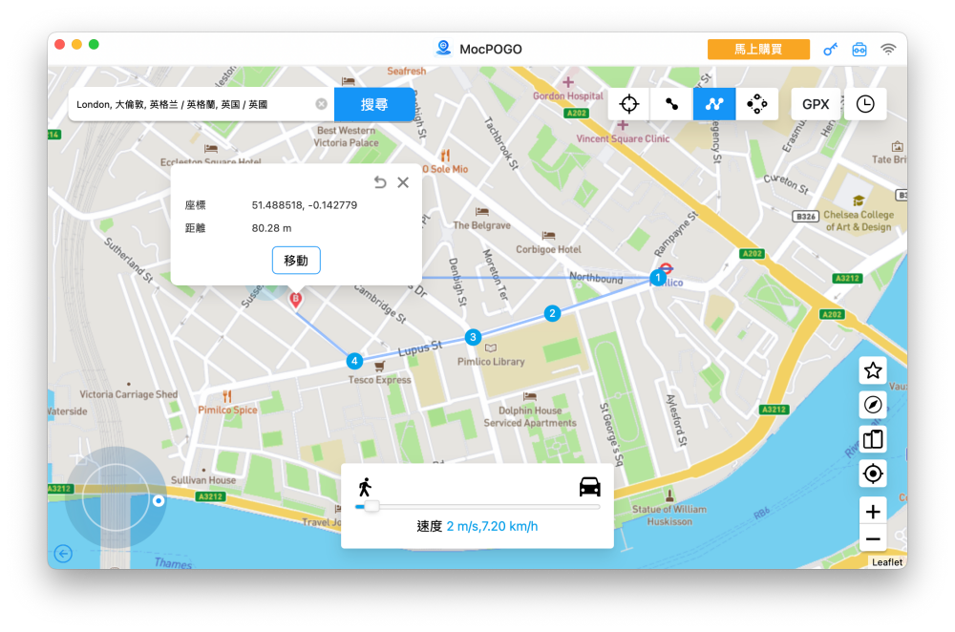The height and width of the screenshot is (632, 955).
Task: Click Tesco Express label on the map
Action: click(379, 379)
